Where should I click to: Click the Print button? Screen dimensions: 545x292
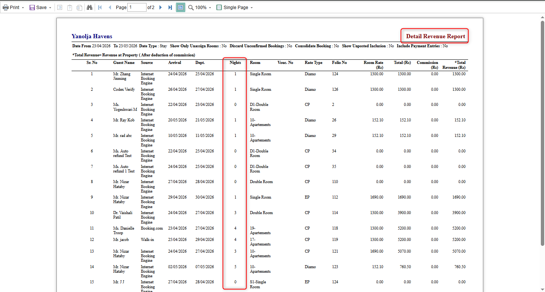[x=11, y=8]
